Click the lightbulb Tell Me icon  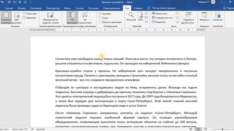pyautogui.click(x=149, y=8)
